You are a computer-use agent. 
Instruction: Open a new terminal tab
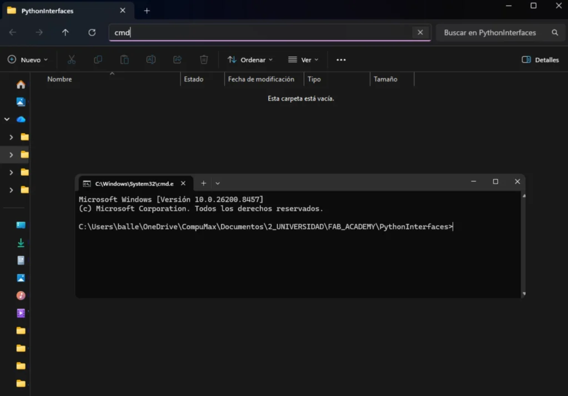tap(204, 183)
